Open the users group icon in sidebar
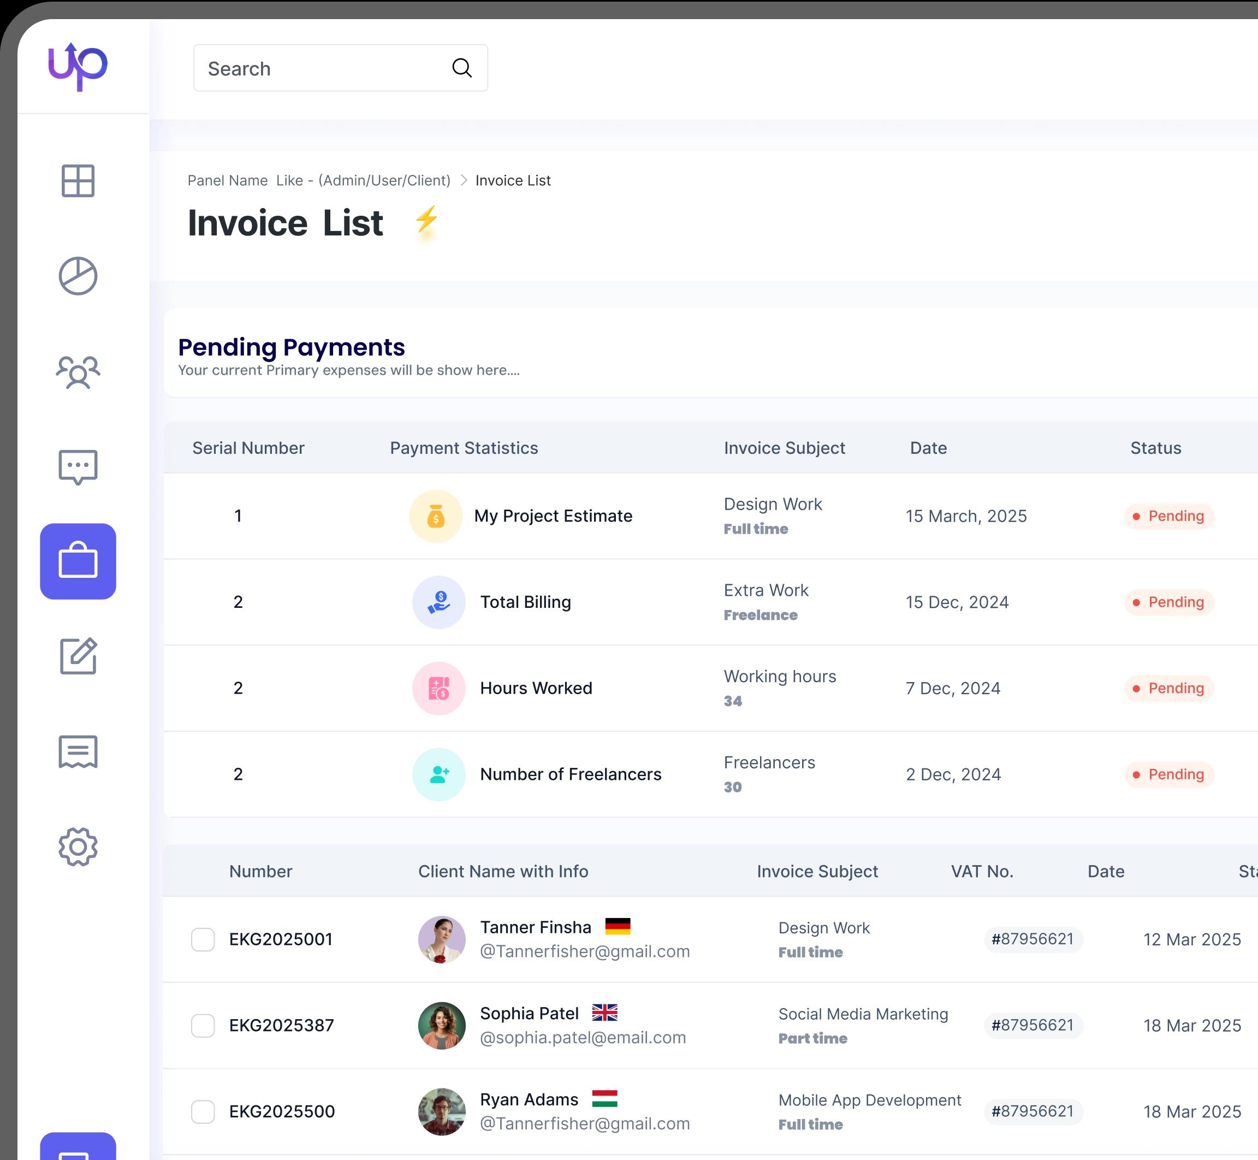Viewport: 1258px width, 1160px height. pyautogui.click(x=78, y=372)
